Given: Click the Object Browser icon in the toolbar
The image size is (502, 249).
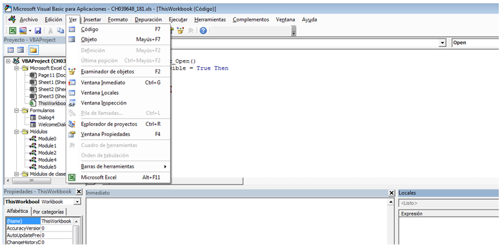Looking at the screenshot, I should (181, 30).
